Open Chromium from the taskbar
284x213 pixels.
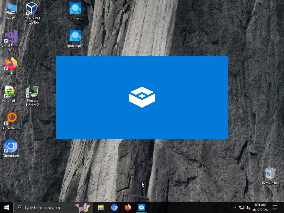[x=114, y=207]
